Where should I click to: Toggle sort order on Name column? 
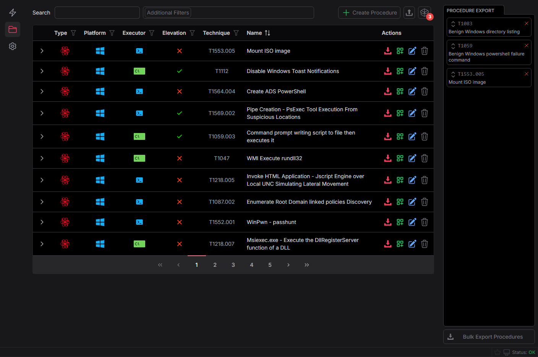pos(267,33)
